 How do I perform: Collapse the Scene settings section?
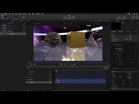point(113,44)
